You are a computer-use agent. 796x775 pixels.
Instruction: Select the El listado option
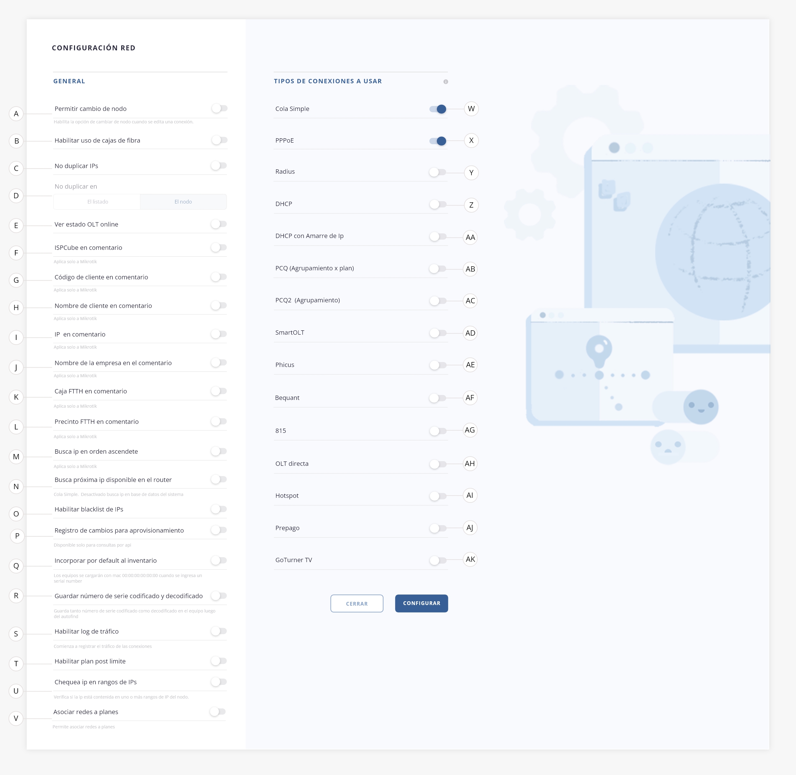(x=97, y=202)
